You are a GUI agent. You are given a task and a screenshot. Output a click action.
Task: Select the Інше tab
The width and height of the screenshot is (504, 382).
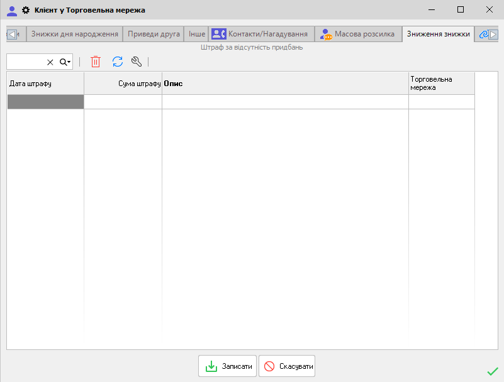(197, 34)
